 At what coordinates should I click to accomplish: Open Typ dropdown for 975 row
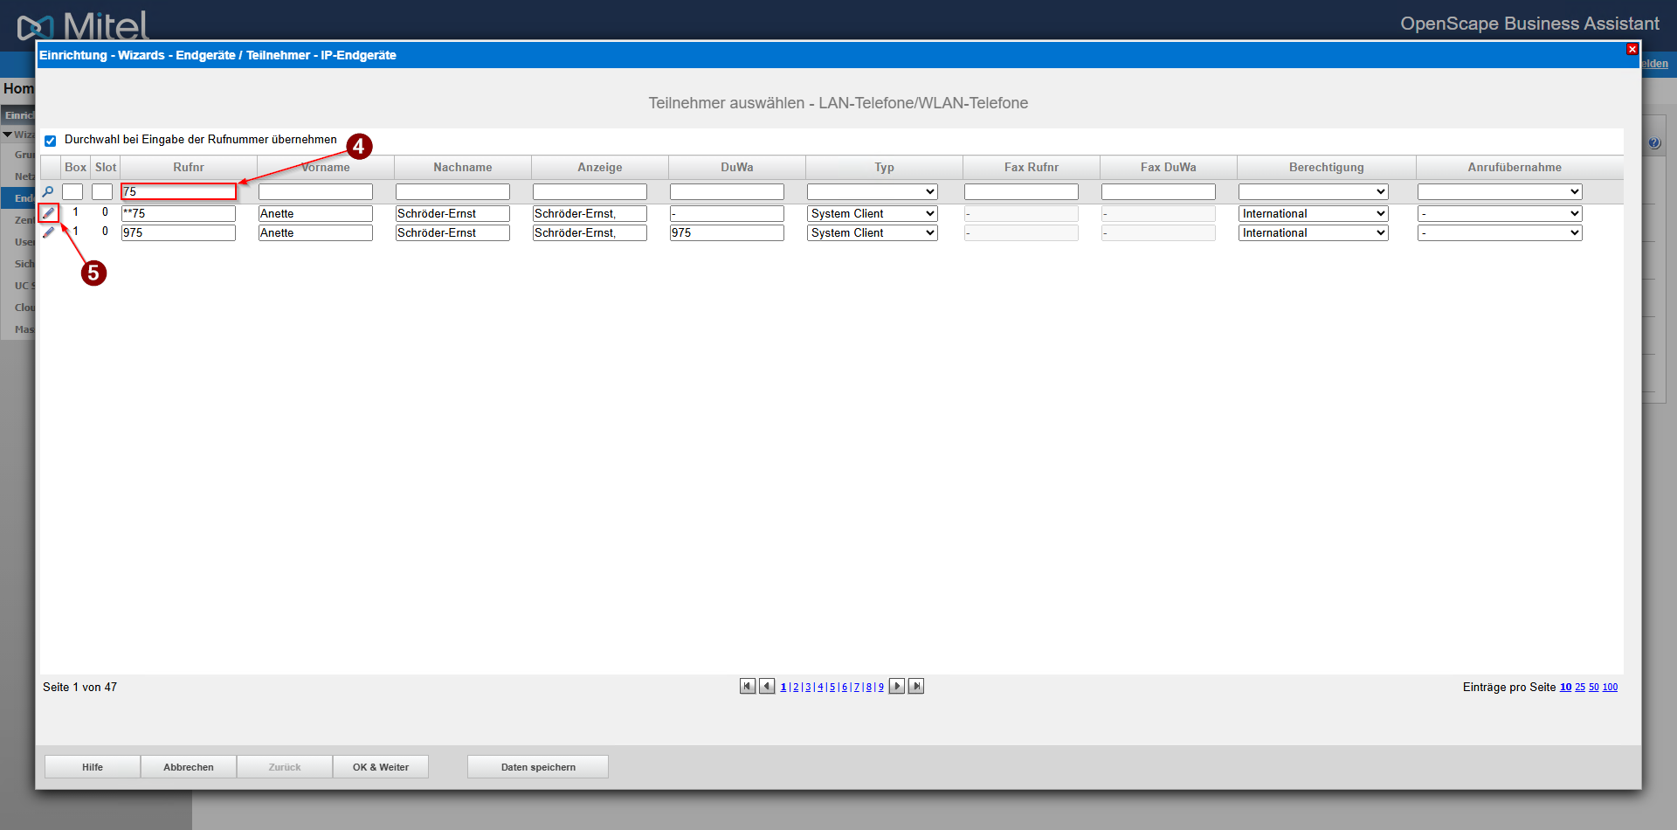click(872, 232)
